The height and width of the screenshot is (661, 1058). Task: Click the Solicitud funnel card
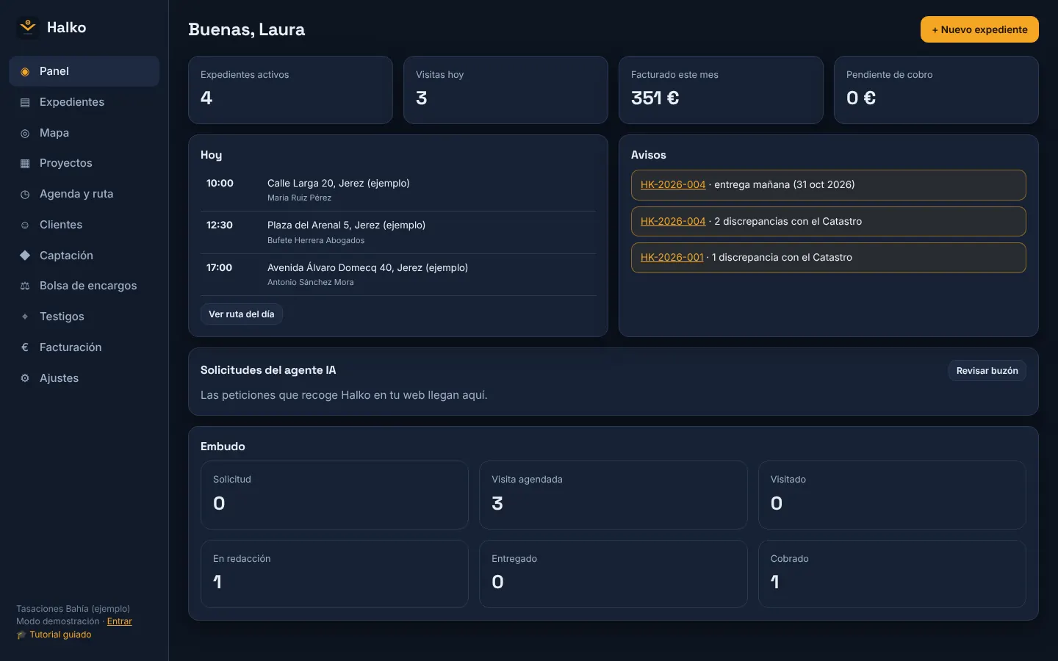334,495
